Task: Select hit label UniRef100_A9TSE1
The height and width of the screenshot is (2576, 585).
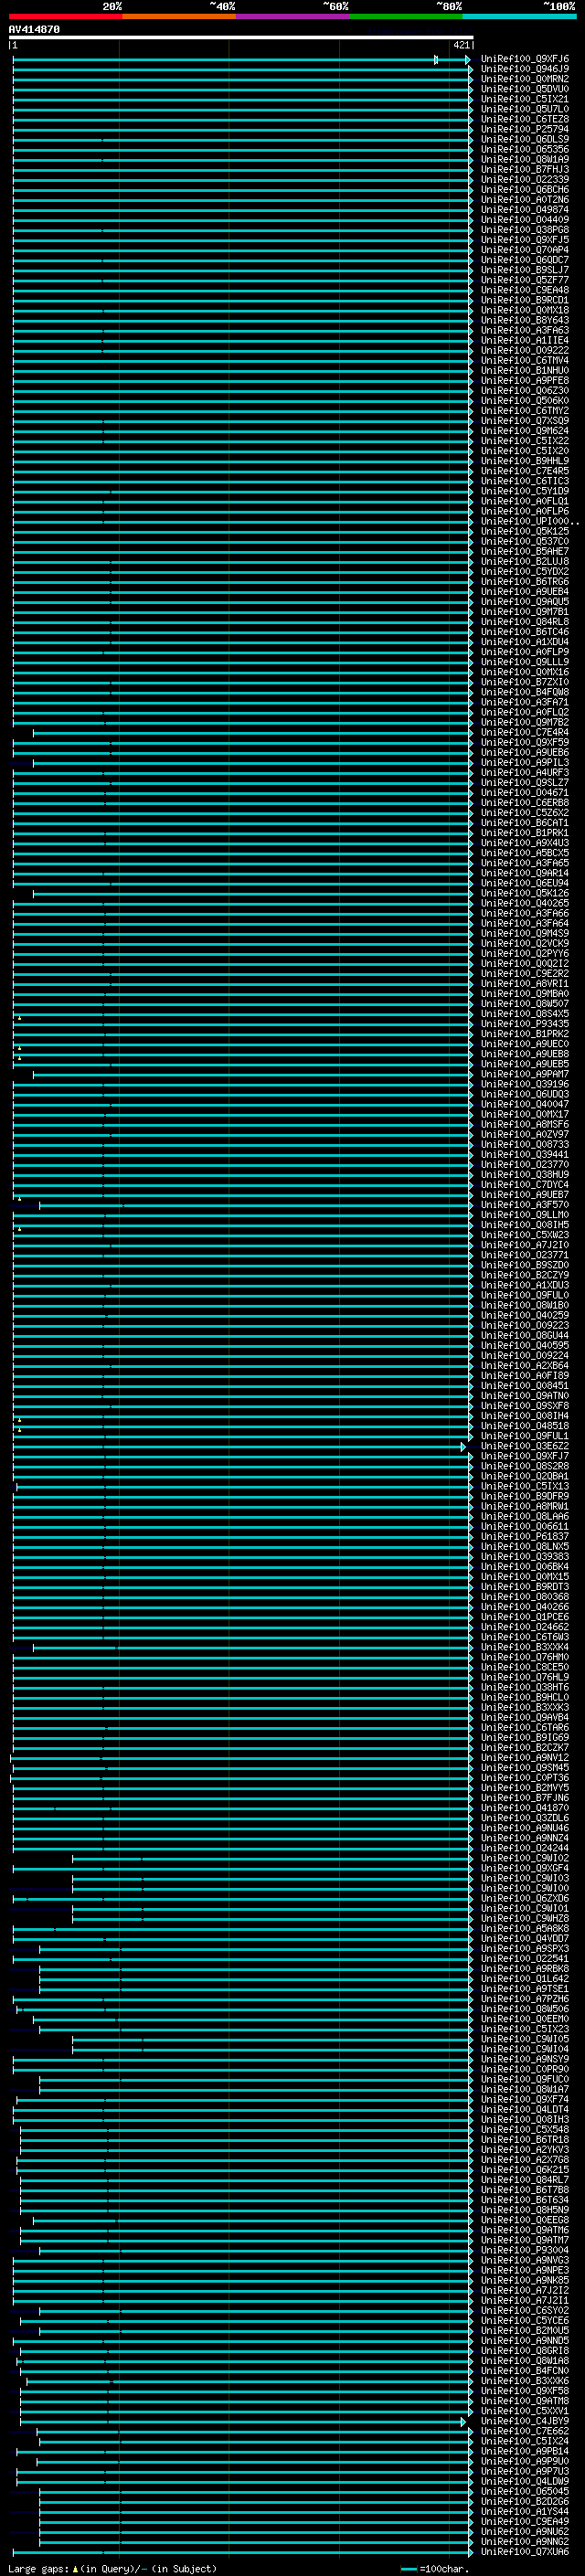Action: pyautogui.click(x=525, y=1988)
